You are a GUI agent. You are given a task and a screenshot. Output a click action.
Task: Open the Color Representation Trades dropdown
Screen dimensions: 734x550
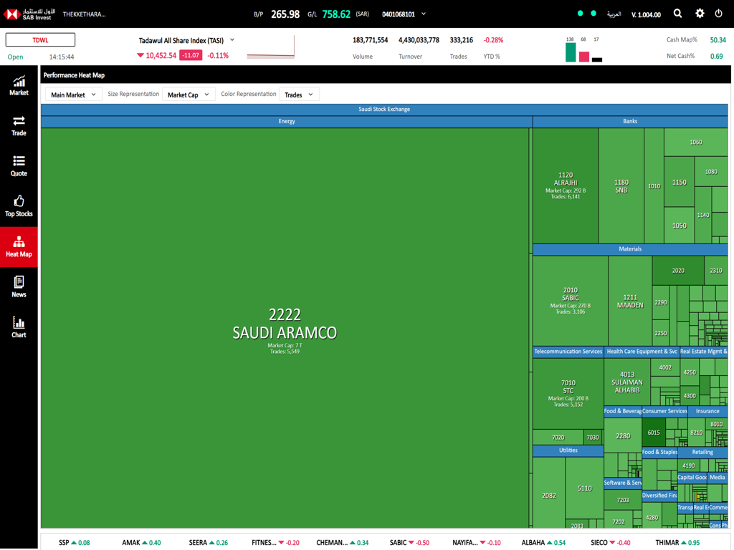click(299, 94)
